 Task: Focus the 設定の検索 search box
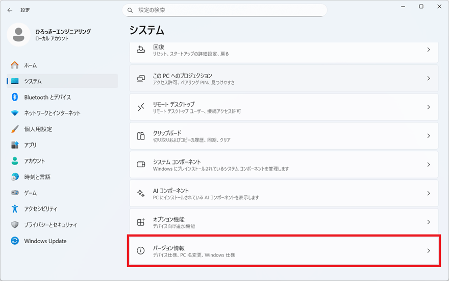[224, 10]
